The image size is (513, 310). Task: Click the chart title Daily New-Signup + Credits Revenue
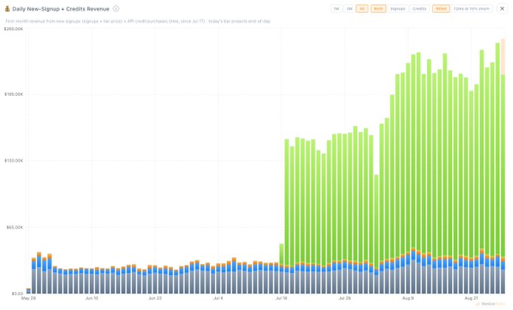[x=61, y=9]
